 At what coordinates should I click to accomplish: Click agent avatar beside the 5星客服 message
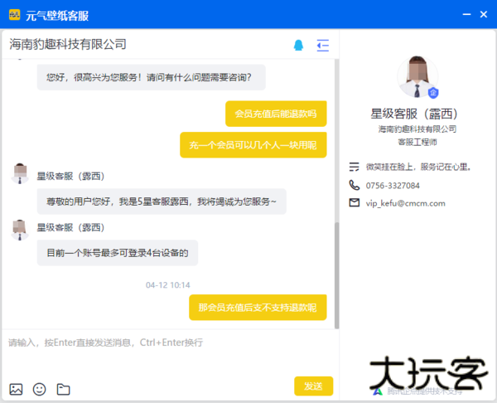click(x=20, y=173)
